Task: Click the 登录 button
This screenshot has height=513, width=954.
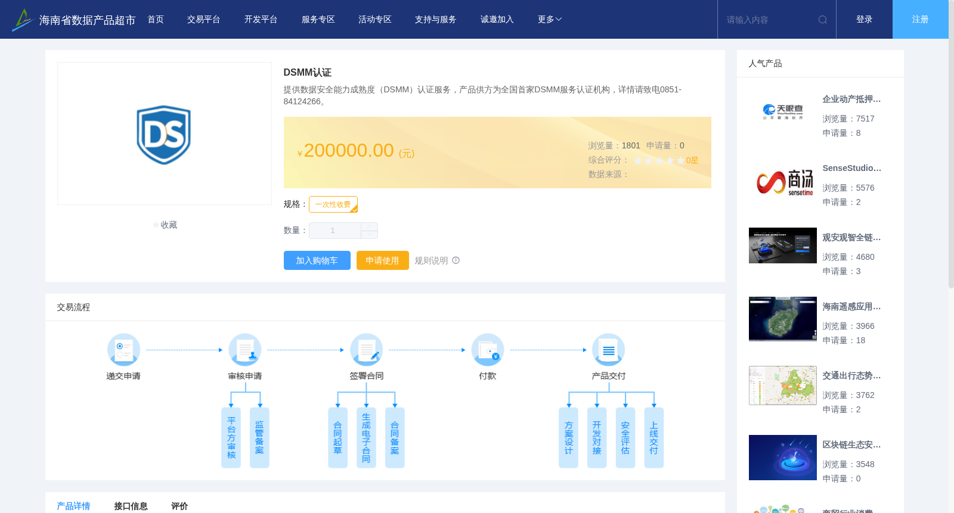Action: [x=865, y=20]
